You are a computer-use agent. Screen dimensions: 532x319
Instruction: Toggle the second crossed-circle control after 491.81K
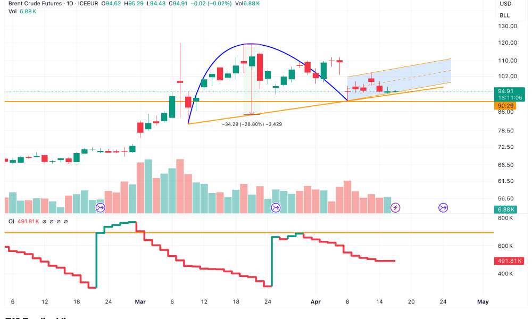52,222
